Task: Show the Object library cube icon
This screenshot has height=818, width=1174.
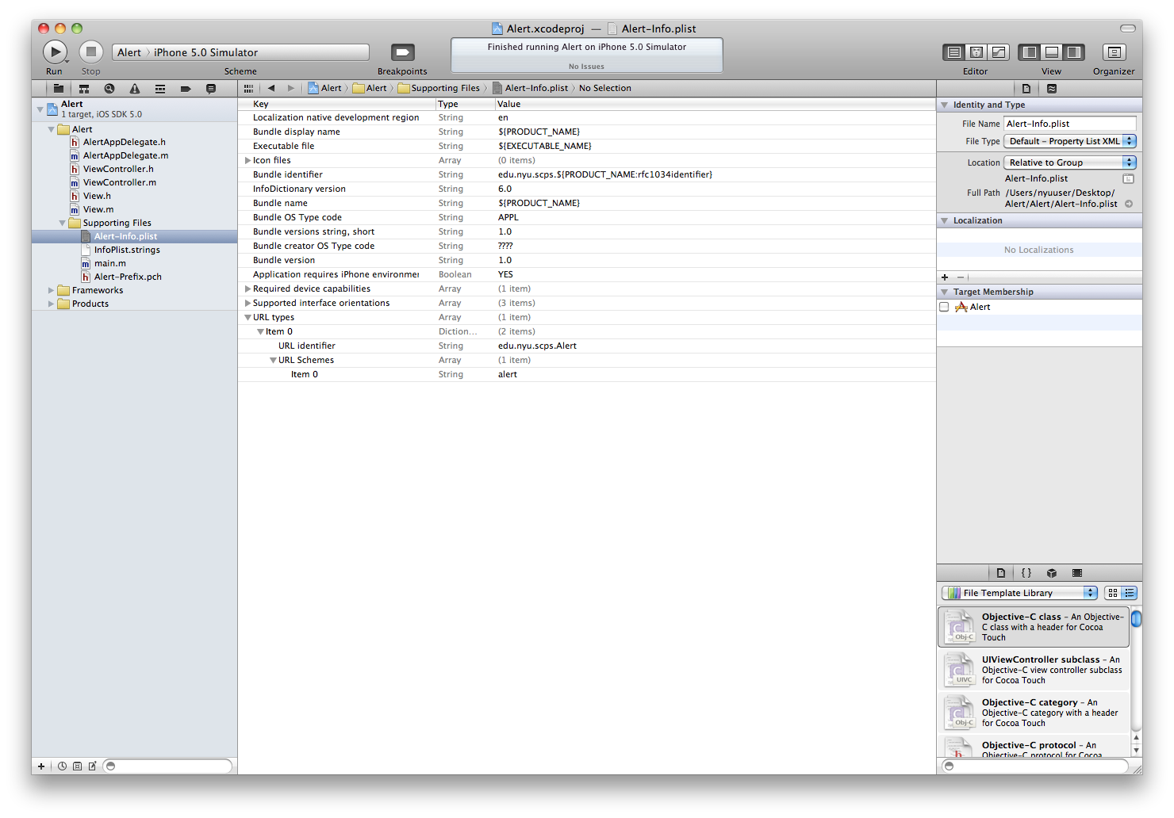Action: coord(1052,573)
